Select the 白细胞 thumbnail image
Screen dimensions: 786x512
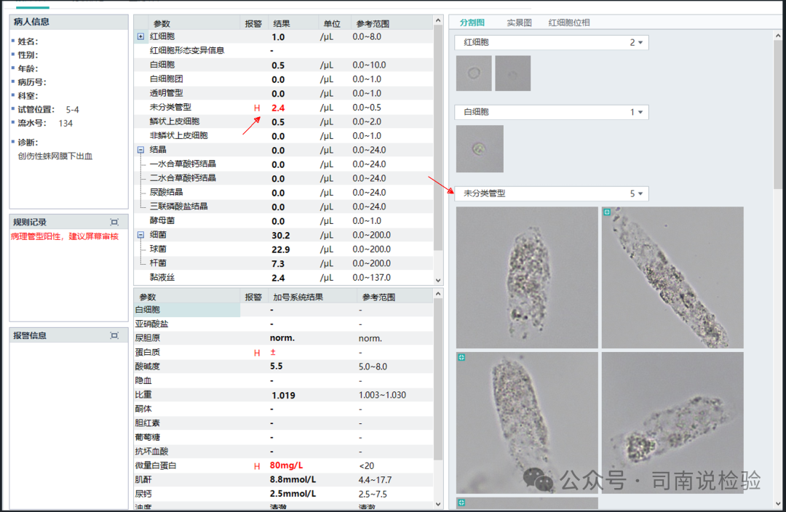coord(480,149)
